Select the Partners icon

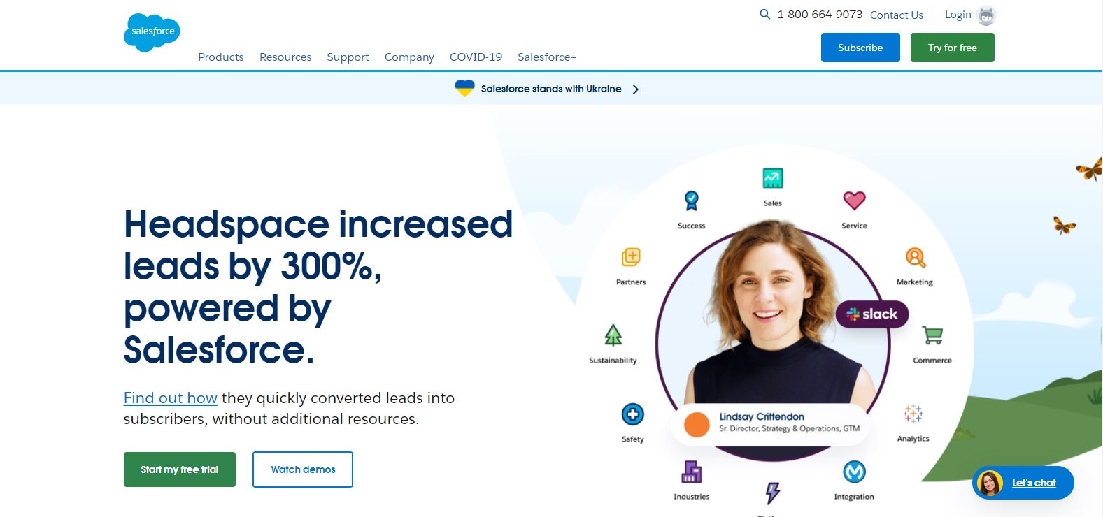[631, 257]
